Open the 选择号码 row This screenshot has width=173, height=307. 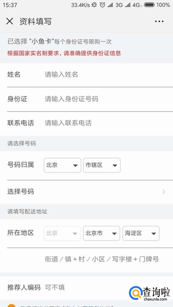point(86,192)
